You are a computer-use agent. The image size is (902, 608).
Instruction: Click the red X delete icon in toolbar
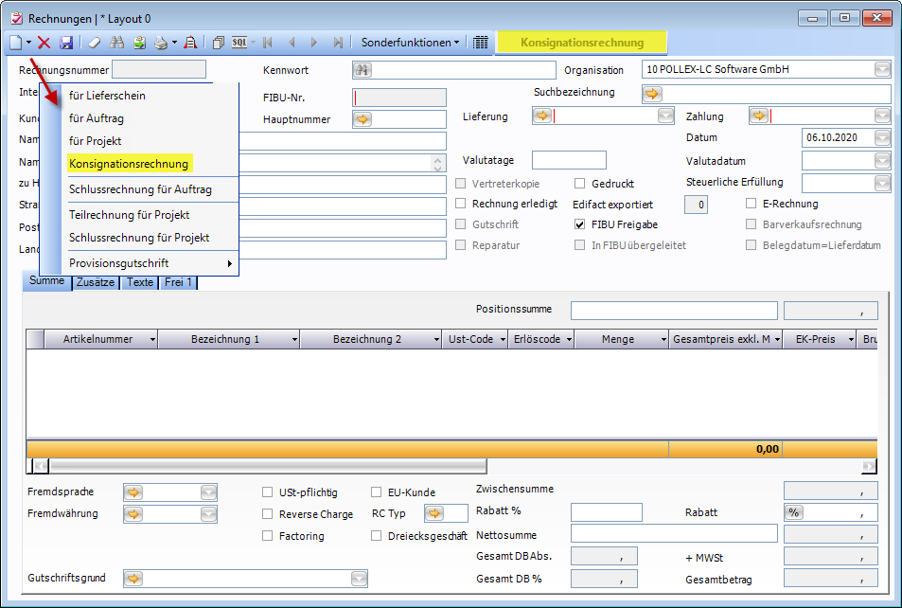[x=44, y=43]
